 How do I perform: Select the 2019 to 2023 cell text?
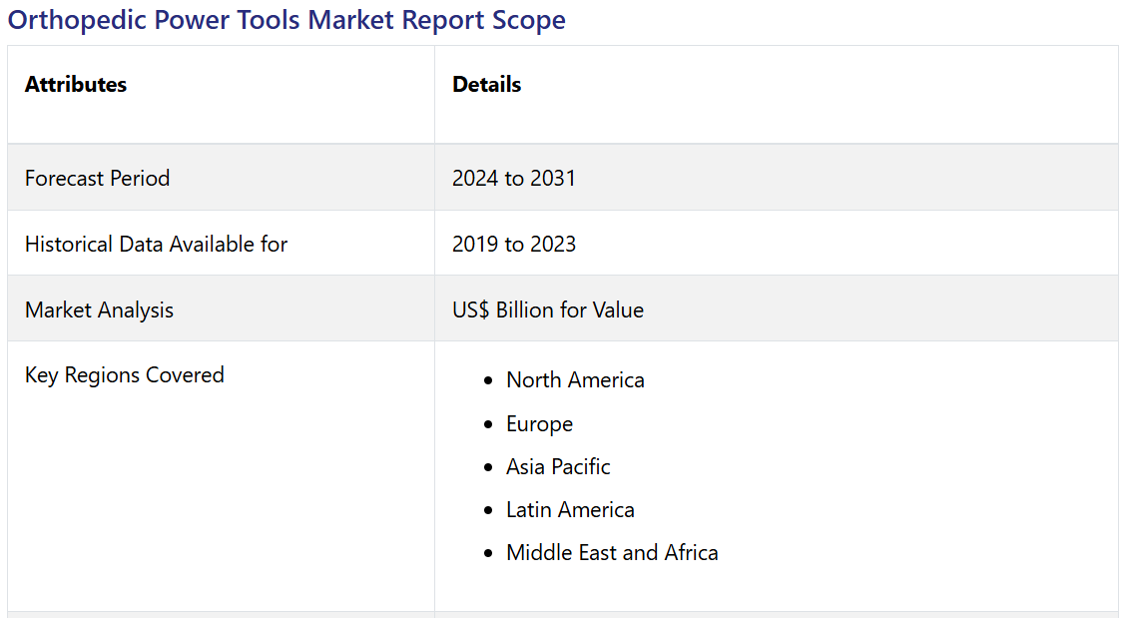pyautogui.click(x=513, y=244)
